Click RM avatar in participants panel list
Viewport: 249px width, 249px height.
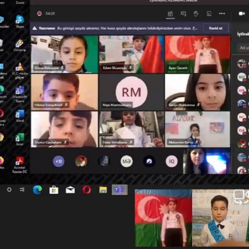[x=242, y=131]
